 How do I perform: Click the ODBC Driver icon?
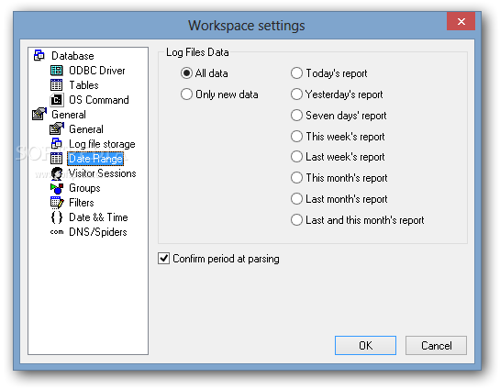57,70
